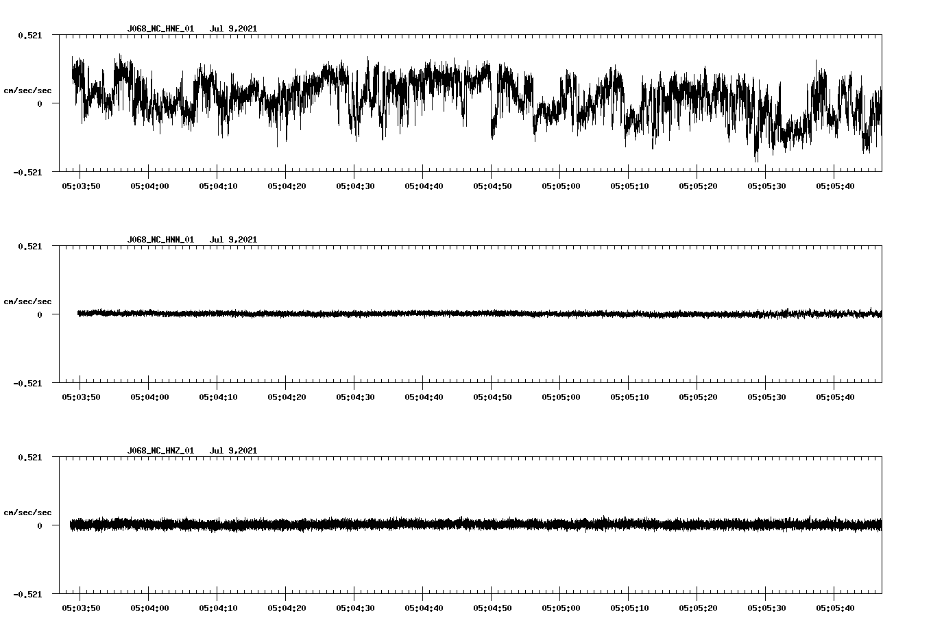Click the HNZ waveform trace near 05:04:30
This screenshot has width=931, height=633.
coord(354,525)
